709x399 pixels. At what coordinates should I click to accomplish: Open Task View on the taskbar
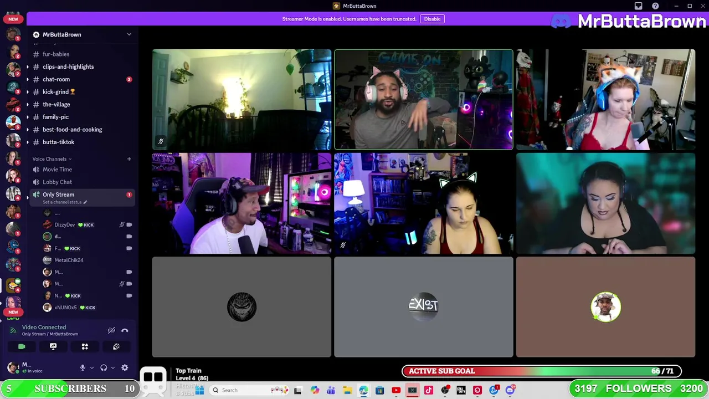(x=297, y=390)
